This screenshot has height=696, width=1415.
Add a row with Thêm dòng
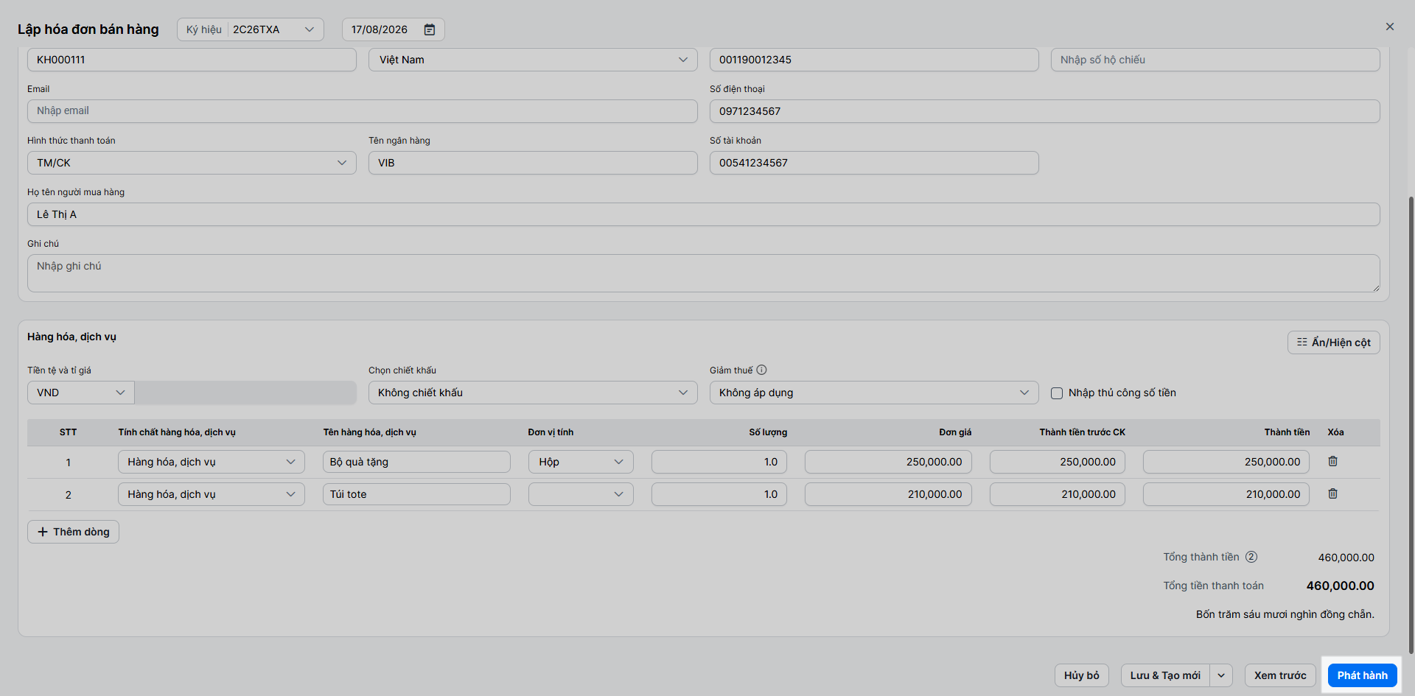pos(73,532)
